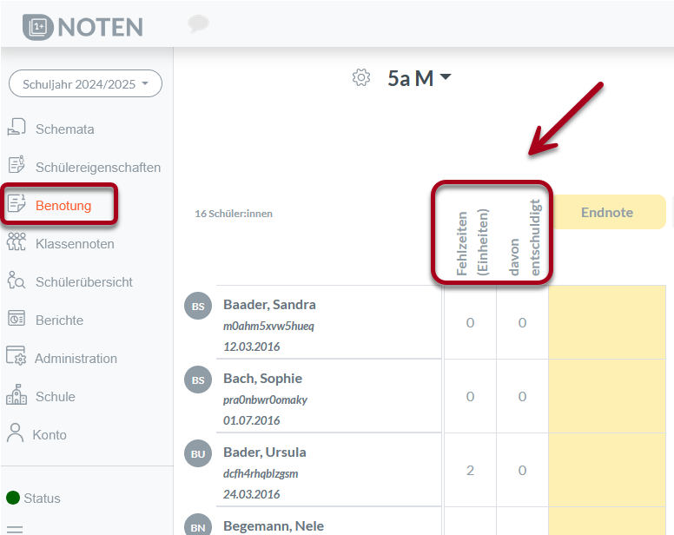Click the Endnote column header
Image resolution: width=674 pixels, height=535 pixels.
point(606,212)
